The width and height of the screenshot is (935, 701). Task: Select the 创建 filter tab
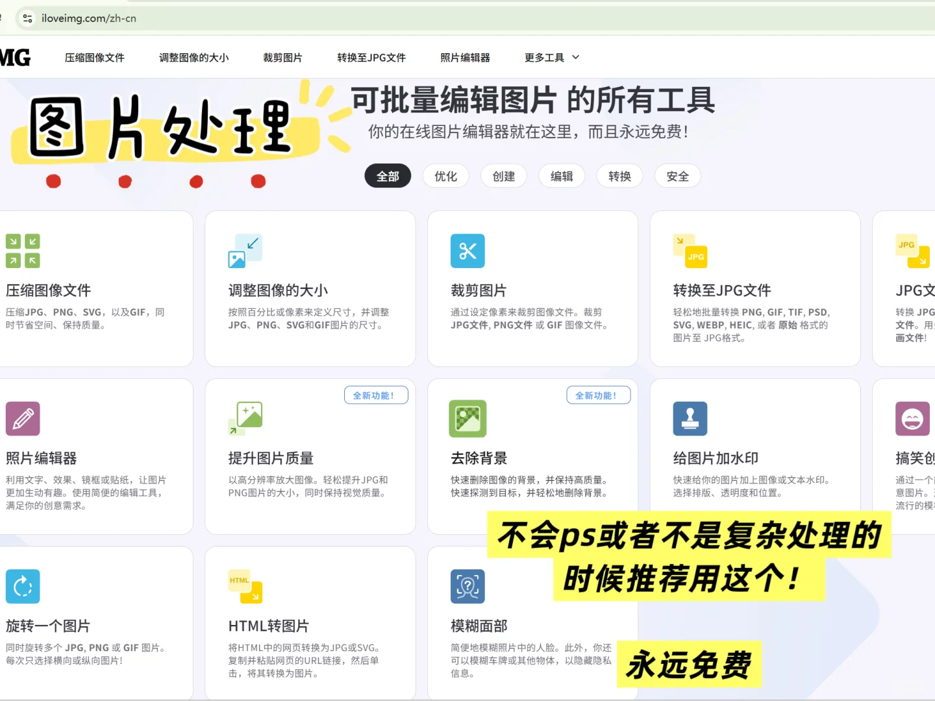(x=504, y=176)
